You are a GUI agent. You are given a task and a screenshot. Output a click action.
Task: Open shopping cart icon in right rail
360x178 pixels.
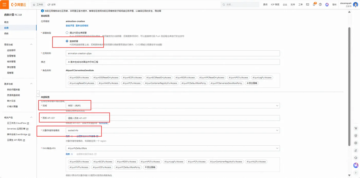pos(356,128)
